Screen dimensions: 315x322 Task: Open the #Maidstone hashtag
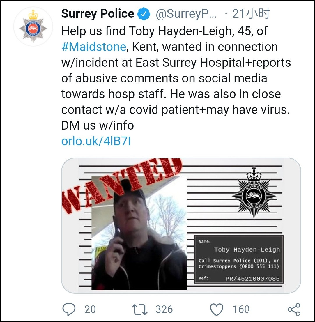93,47
